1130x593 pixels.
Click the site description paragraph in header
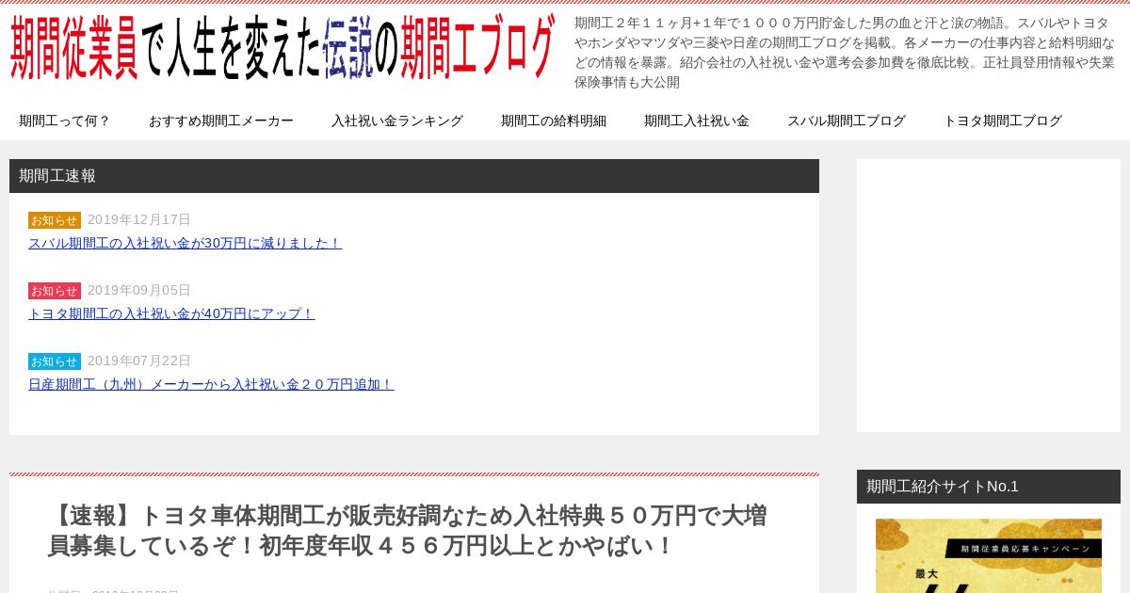click(845, 53)
